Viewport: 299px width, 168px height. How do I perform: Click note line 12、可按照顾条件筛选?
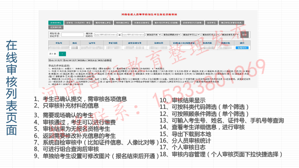tap(204, 114)
